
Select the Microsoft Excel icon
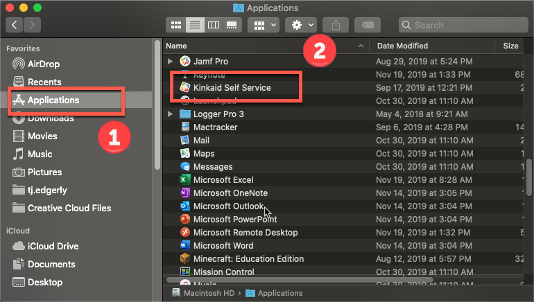click(x=185, y=179)
